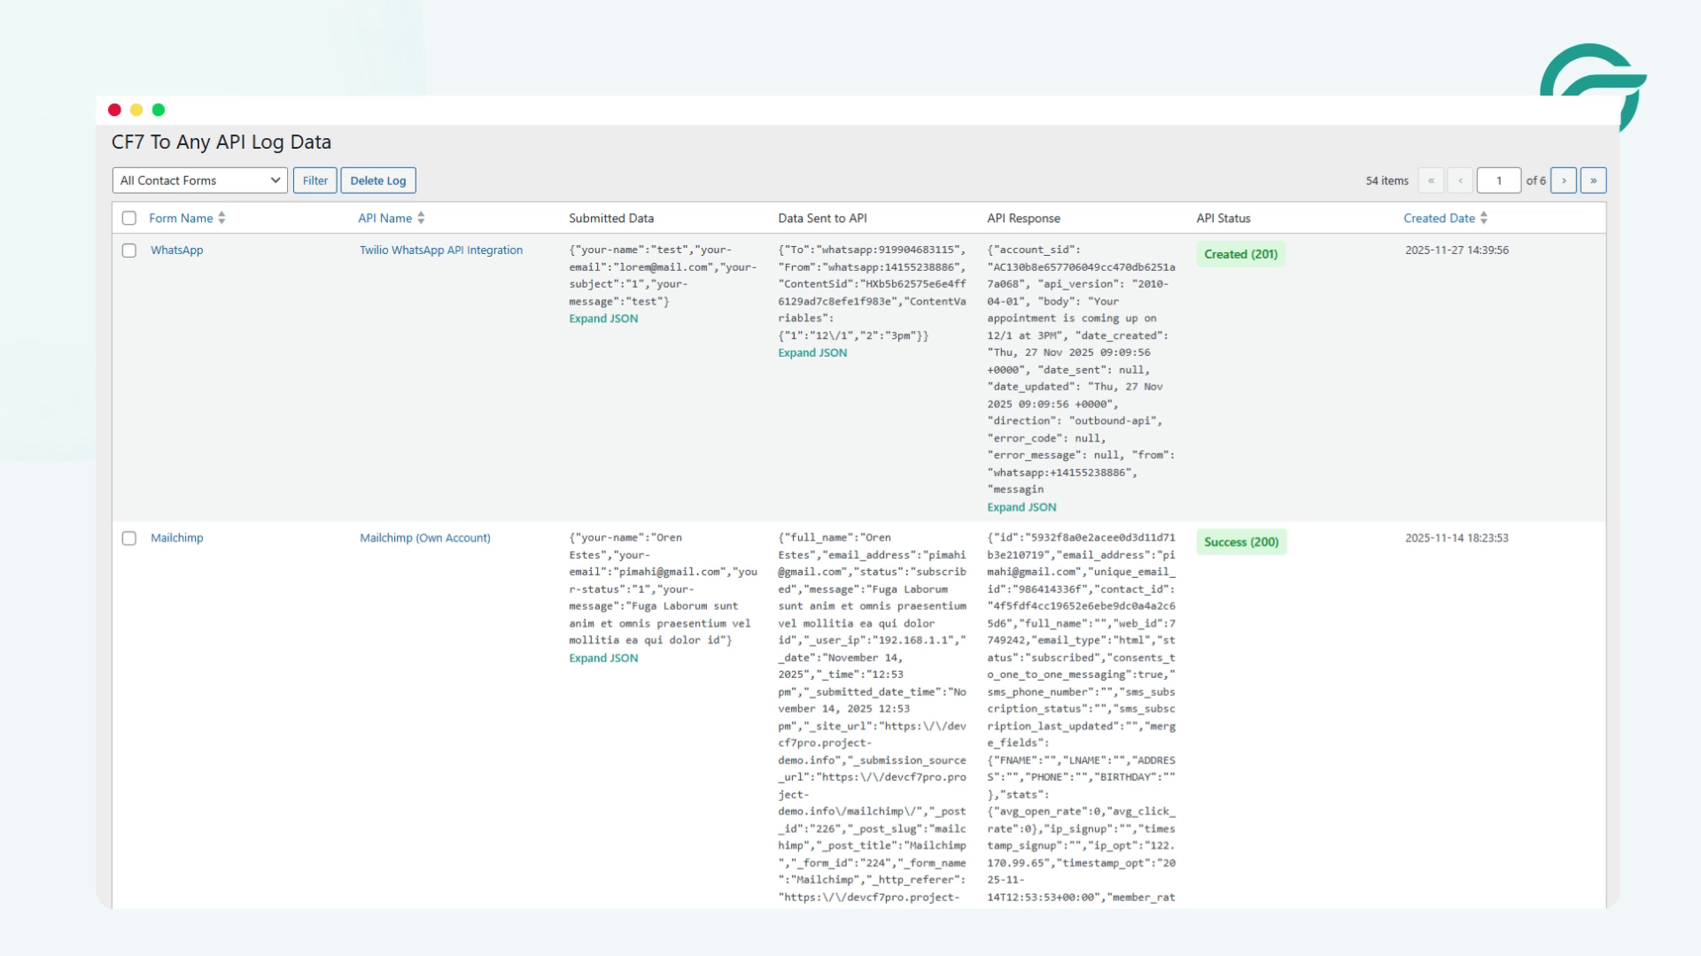
Task: Check the WhatsApp log row checkbox
Action: click(x=129, y=249)
